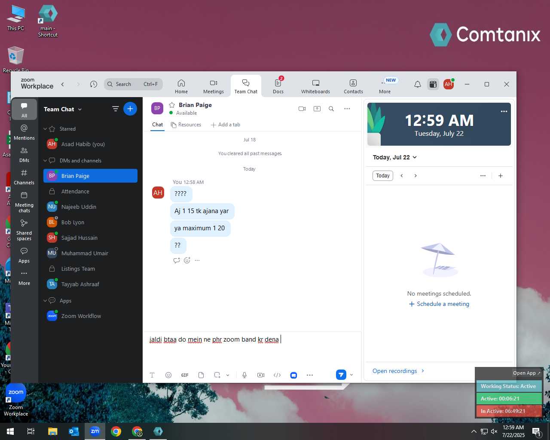This screenshot has width=550, height=440.
Task: Click the notifications bell icon
Action: click(x=417, y=84)
